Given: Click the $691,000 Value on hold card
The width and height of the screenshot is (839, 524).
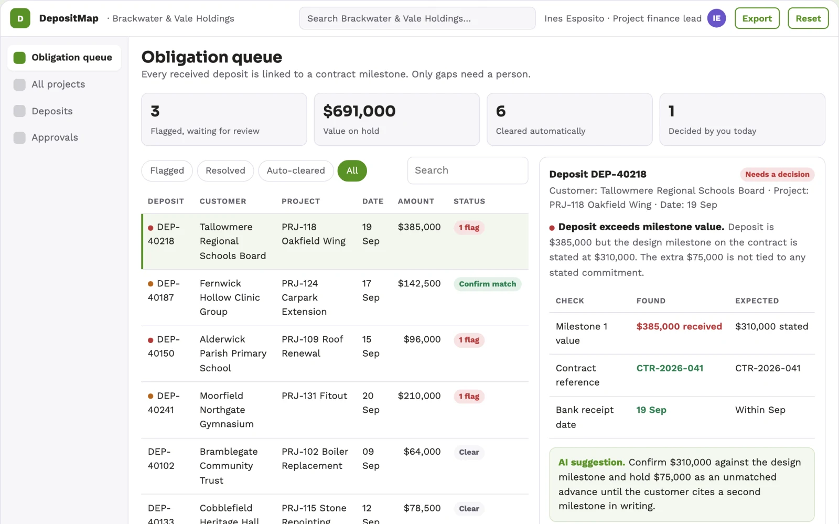Looking at the screenshot, I should (396, 120).
